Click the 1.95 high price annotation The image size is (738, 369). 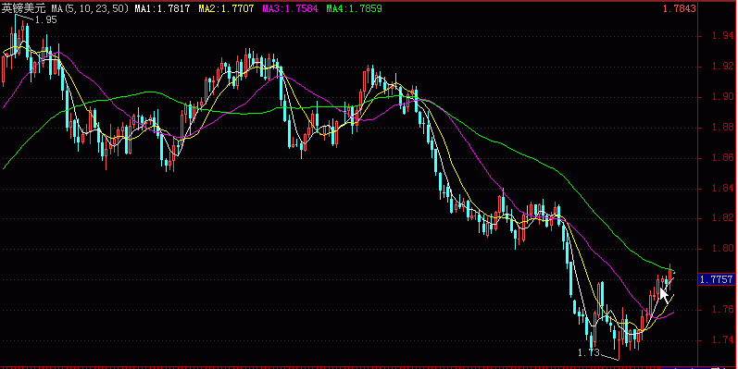pos(46,19)
